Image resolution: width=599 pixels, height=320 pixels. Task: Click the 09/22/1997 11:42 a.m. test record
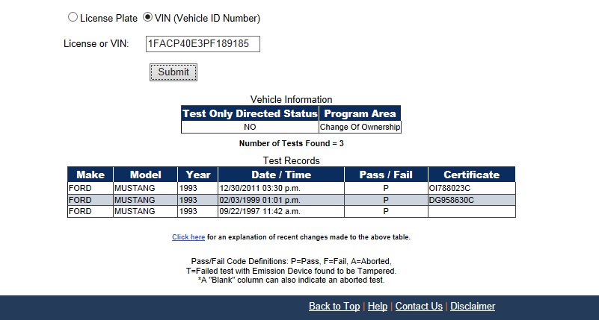click(260, 212)
